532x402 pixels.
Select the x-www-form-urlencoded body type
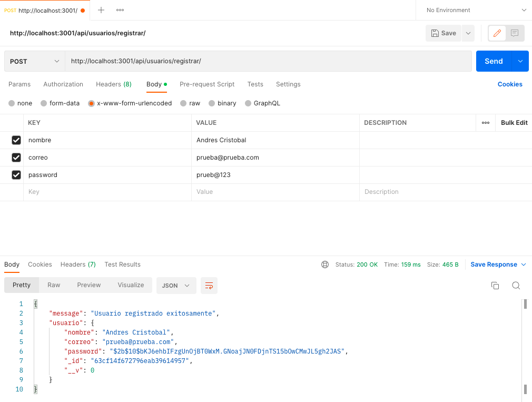(91, 103)
